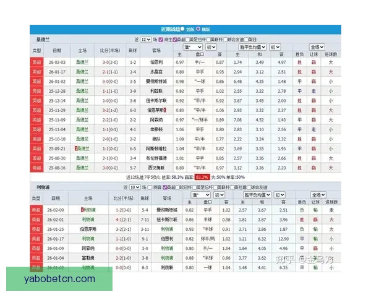Image resolution: width=371 pixels, height=297 pixels.
Task: Open the 全场 dropdown in top table
Action: pyautogui.click(x=315, y=47)
